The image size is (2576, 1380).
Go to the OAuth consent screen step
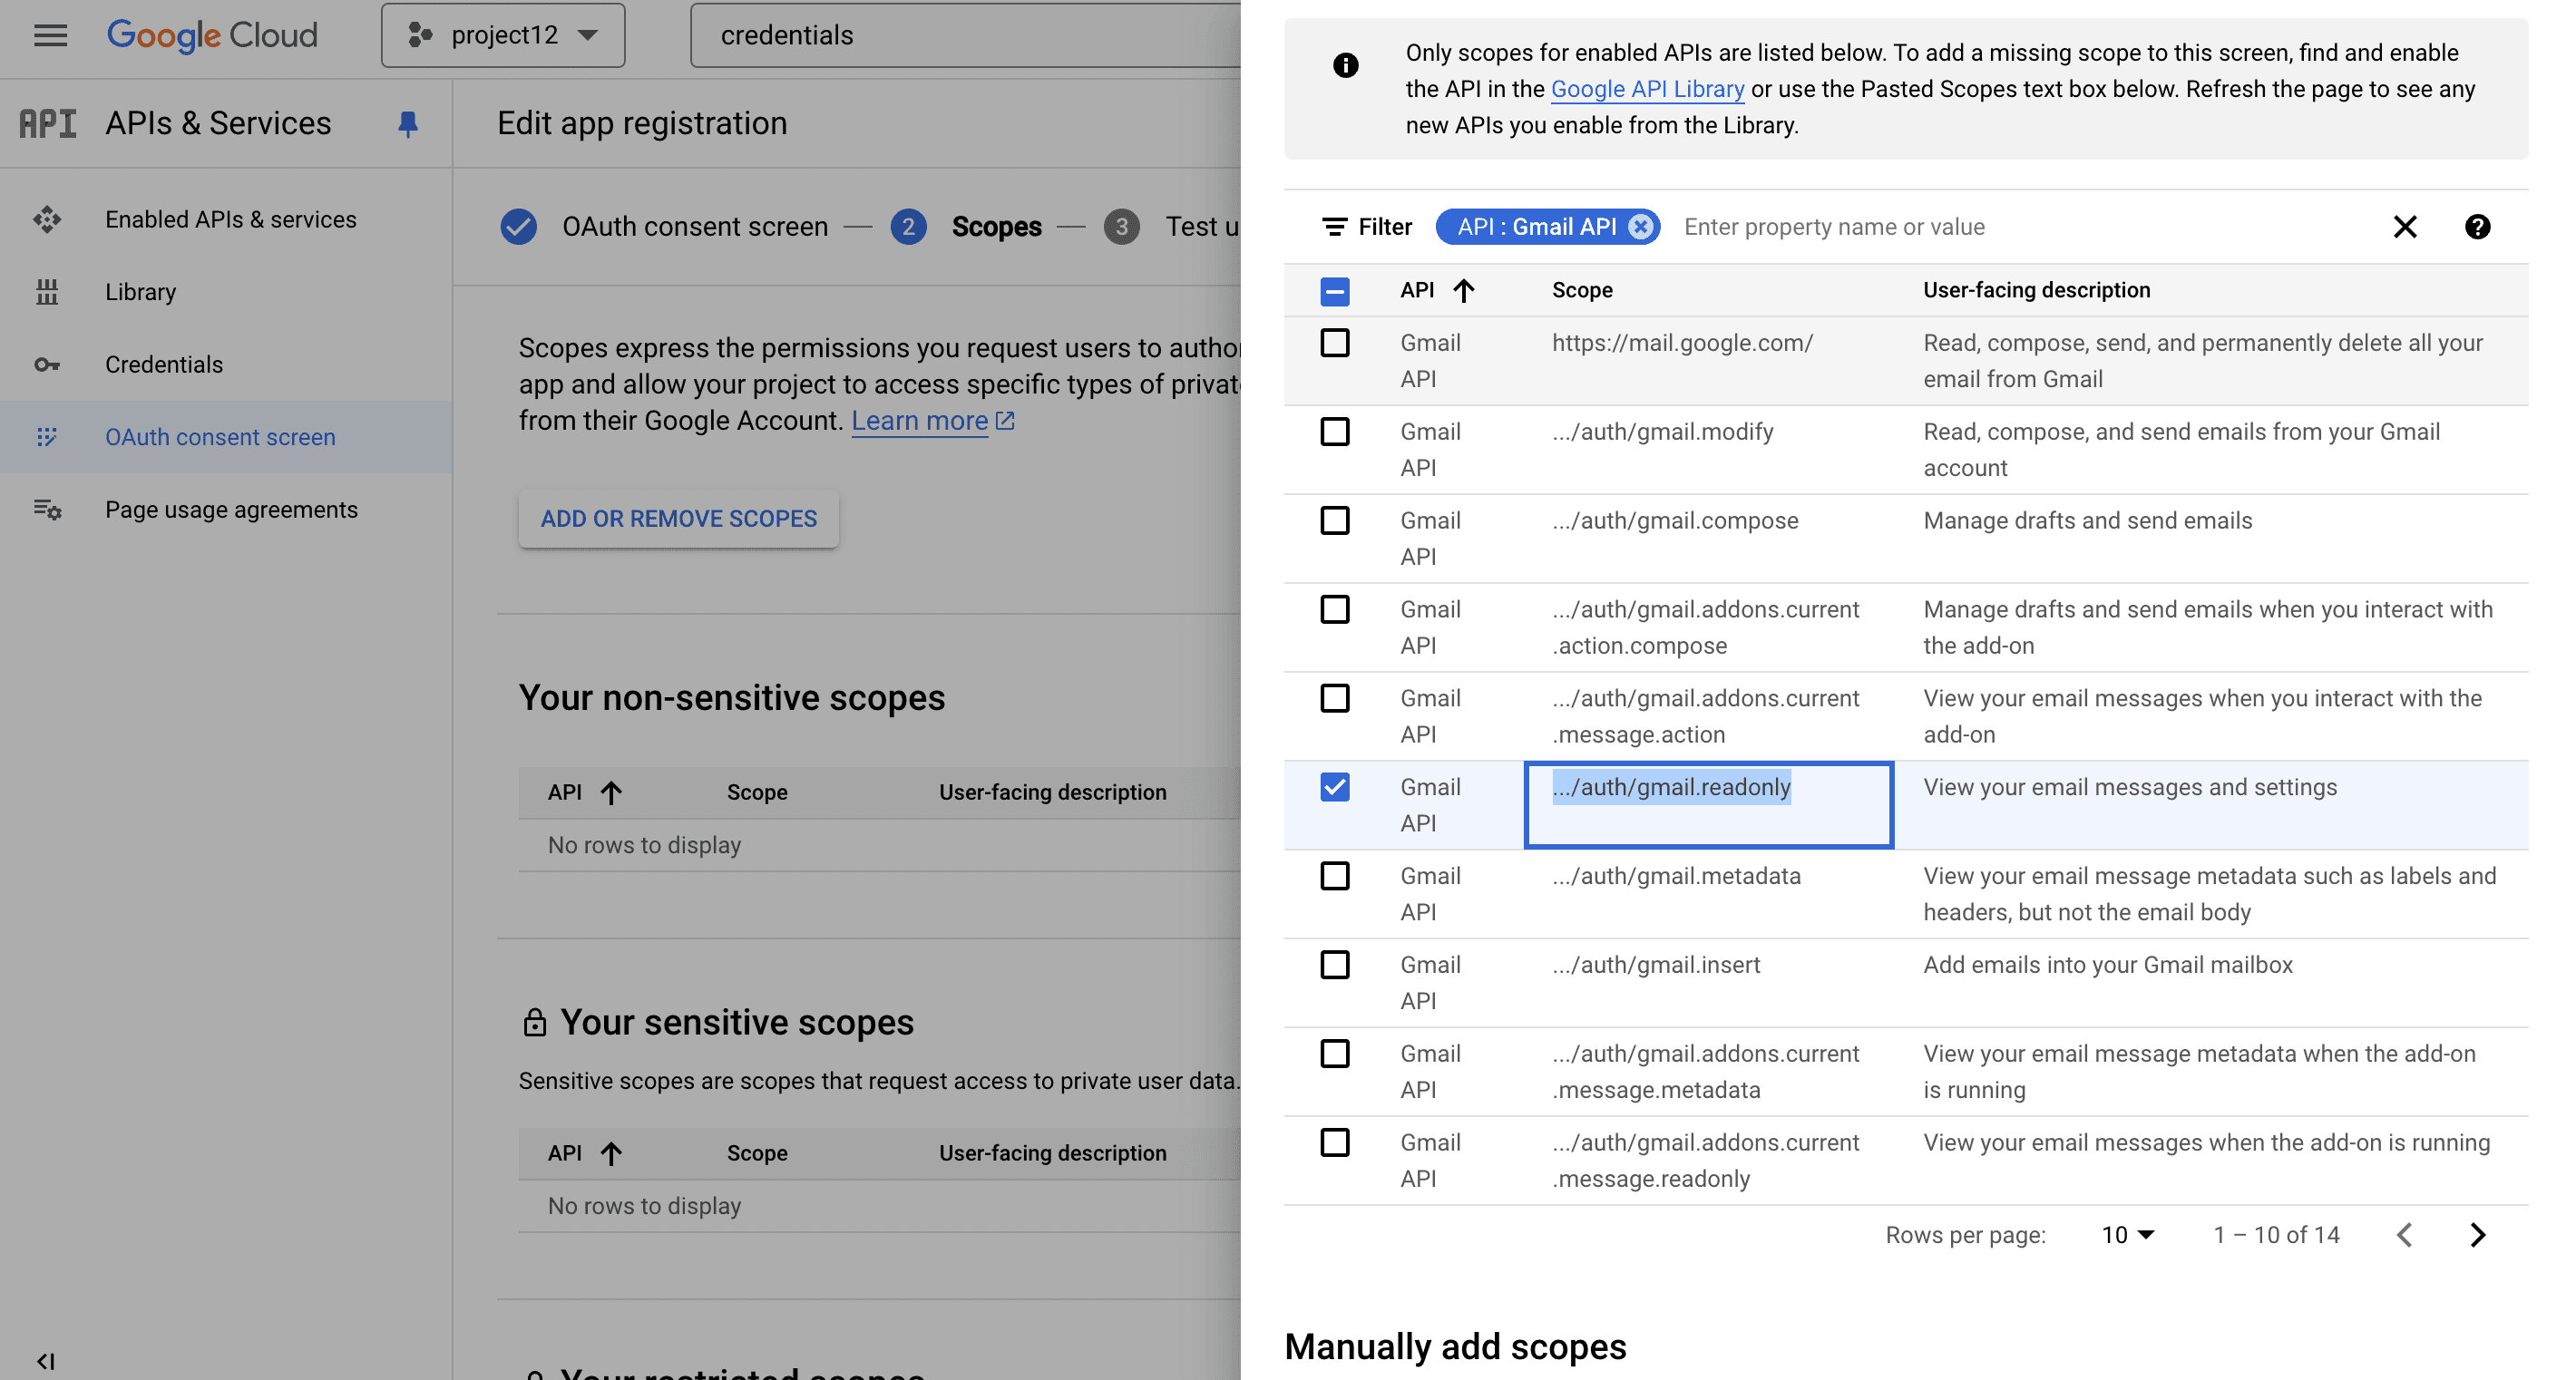[695, 227]
